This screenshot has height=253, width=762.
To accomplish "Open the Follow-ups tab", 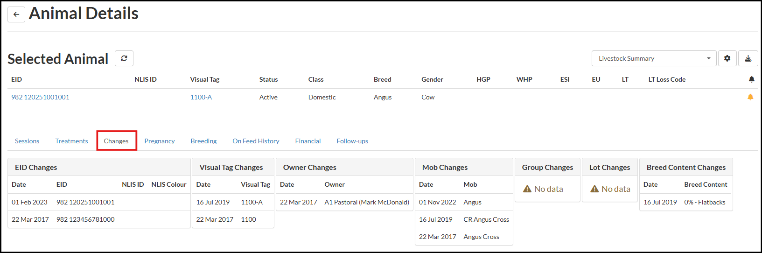I will (352, 141).
